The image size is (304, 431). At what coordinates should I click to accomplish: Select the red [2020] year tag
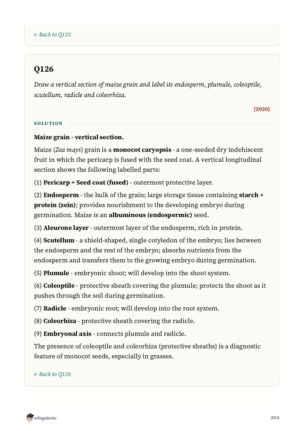tap(262, 109)
